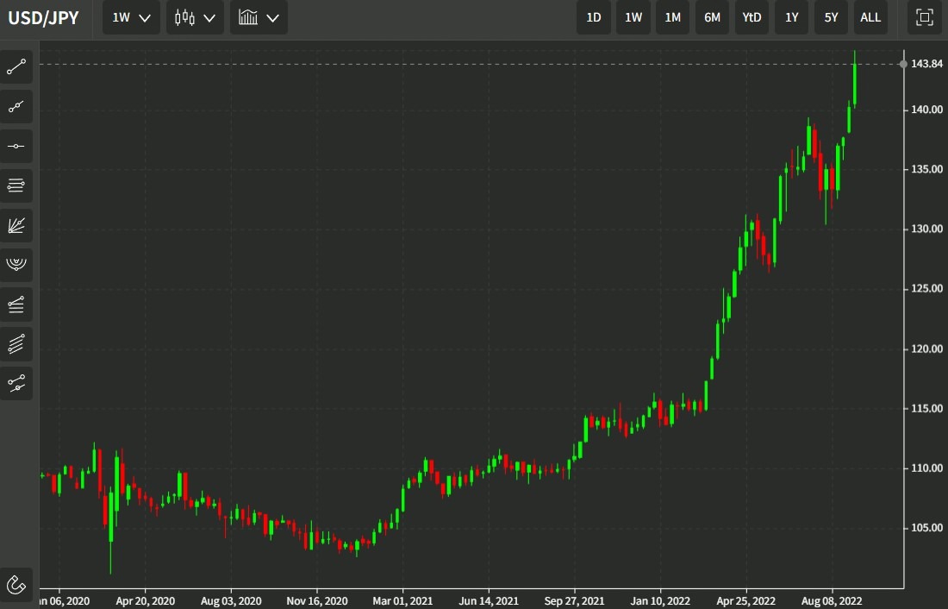
Task: Set range to 6M
Action: (x=712, y=17)
